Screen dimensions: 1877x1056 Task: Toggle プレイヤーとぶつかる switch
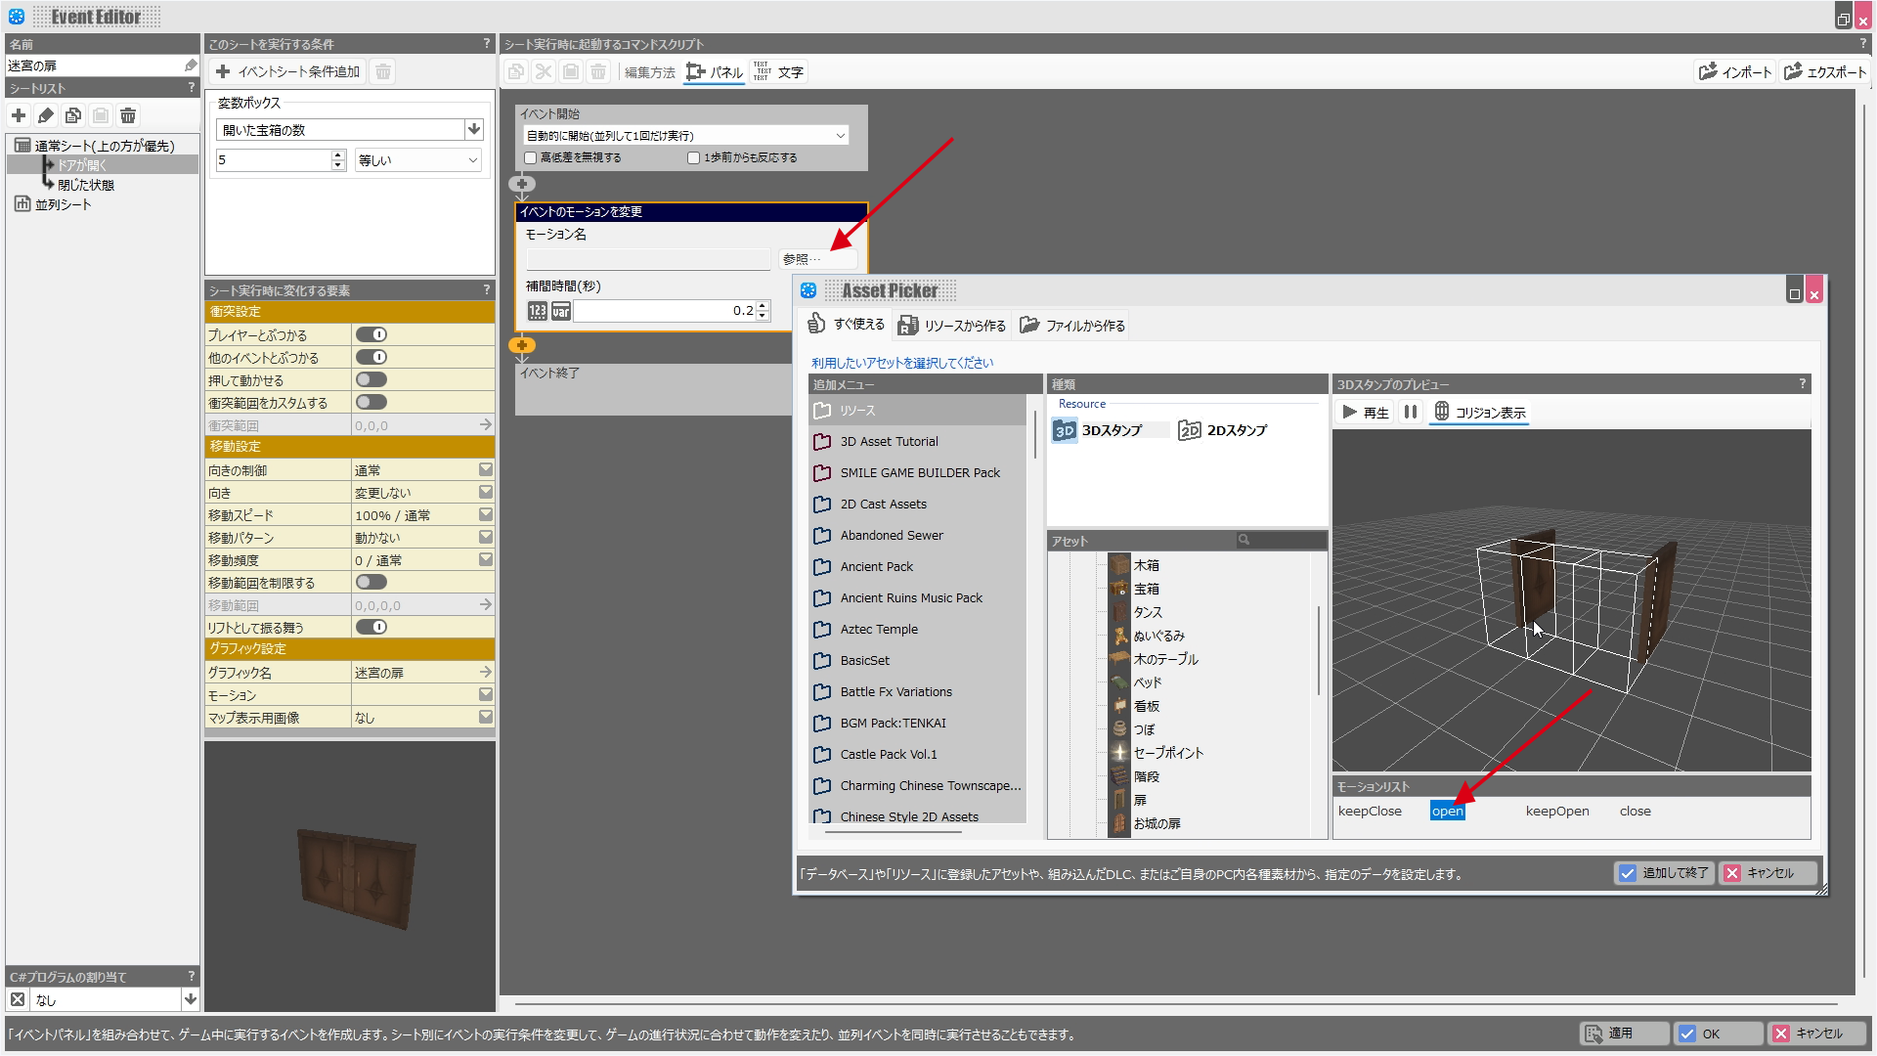(371, 334)
